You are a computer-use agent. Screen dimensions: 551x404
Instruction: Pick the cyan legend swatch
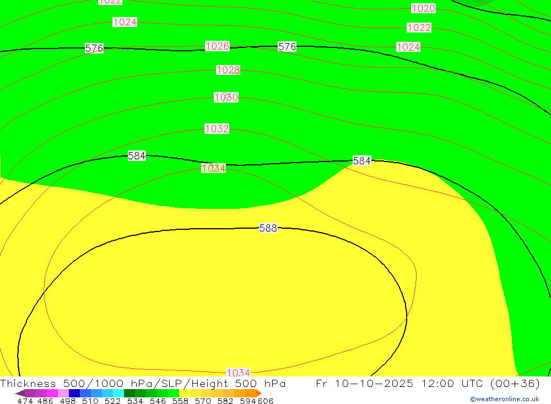[x=118, y=393]
